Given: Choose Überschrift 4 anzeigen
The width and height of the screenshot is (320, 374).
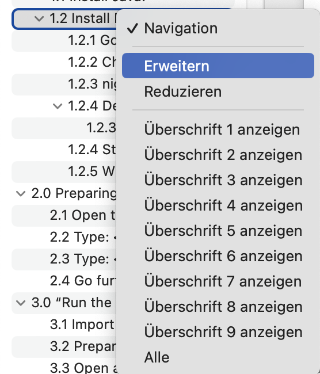Looking at the screenshot, I should click(x=218, y=205).
